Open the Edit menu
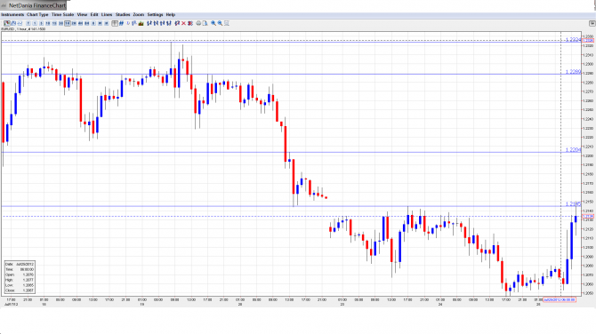 coord(94,15)
